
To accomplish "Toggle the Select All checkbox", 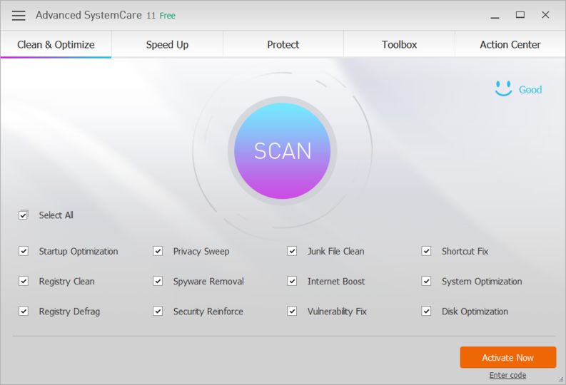I will 24,215.
